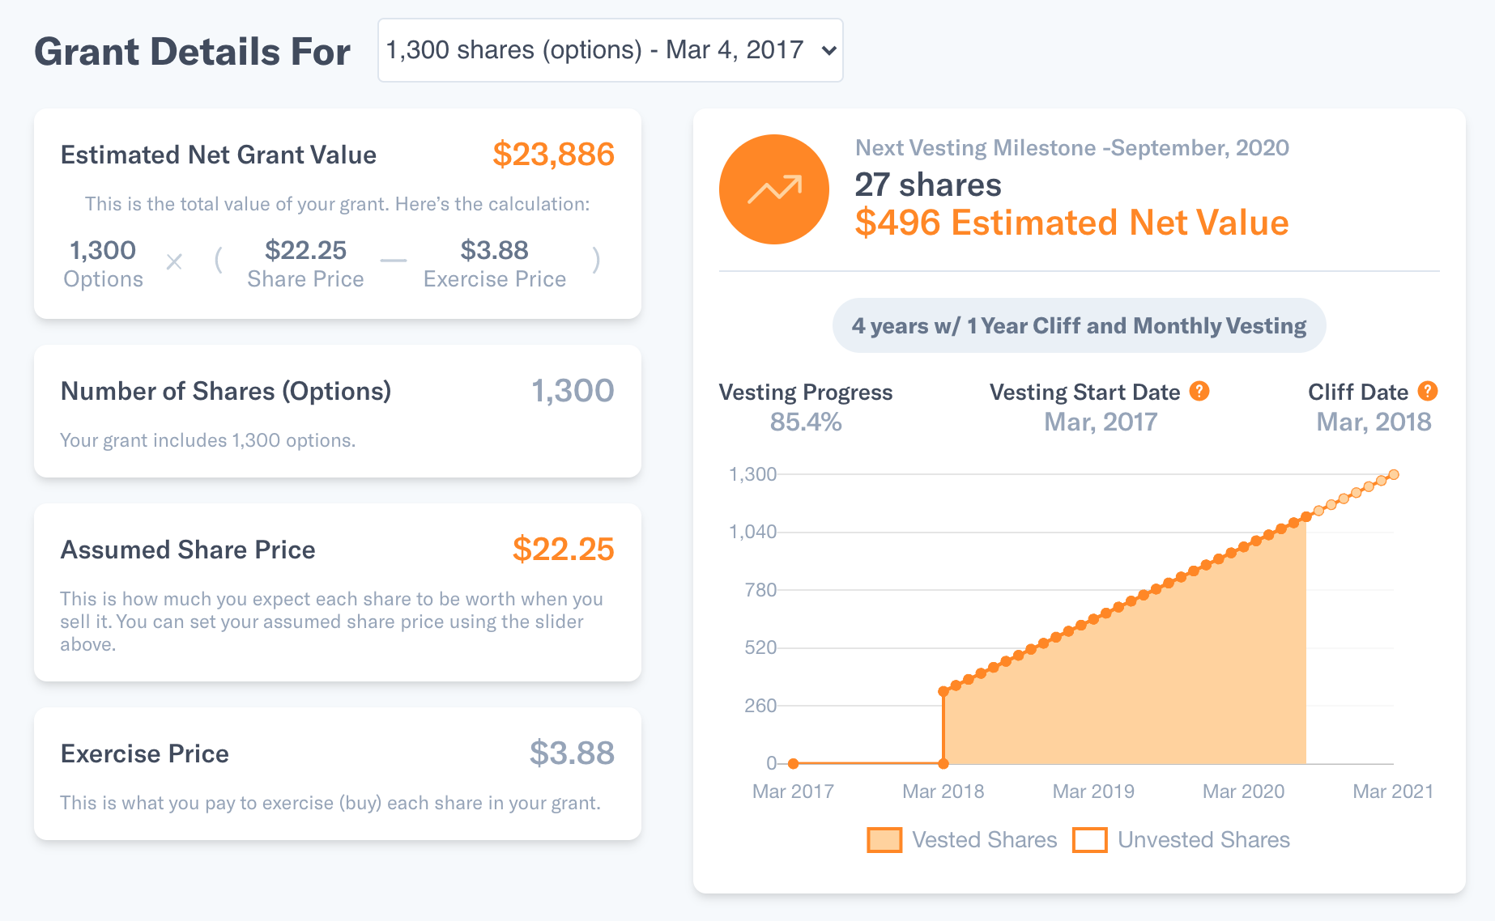Click the orange trending-up arrow icon
This screenshot has width=1495, height=921.
tap(774, 189)
